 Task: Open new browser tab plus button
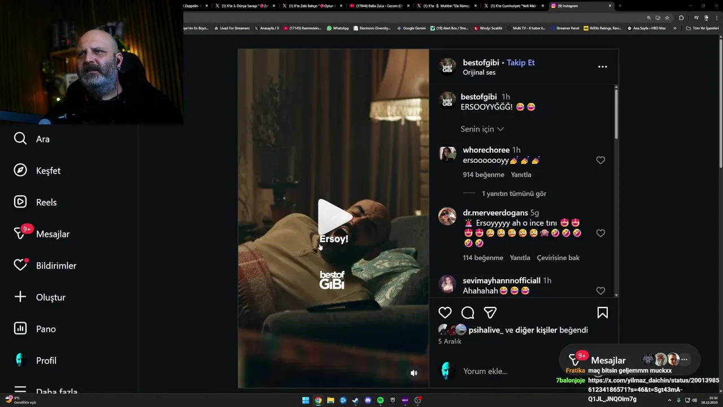click(x=620, y=6)
